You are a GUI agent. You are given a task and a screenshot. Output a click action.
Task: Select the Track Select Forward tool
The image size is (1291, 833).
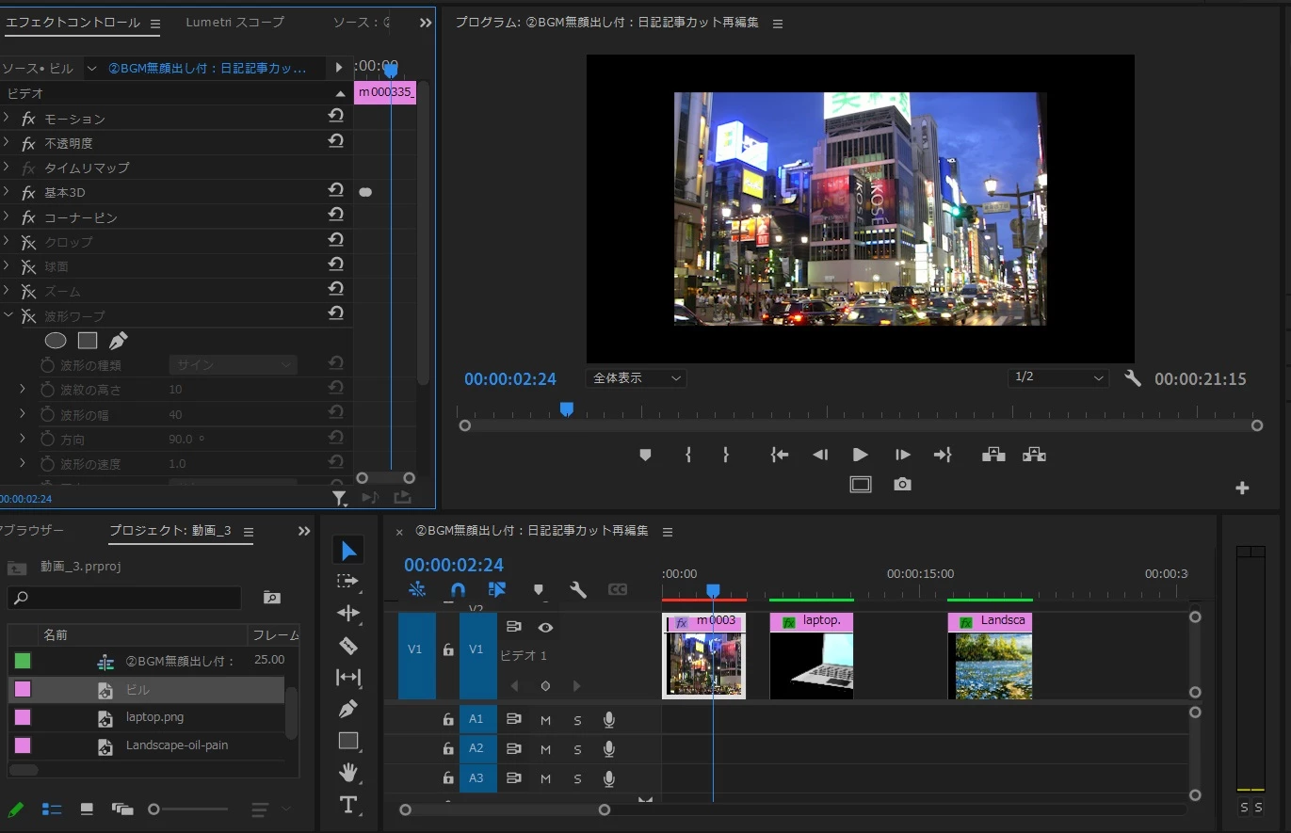(348, 582)
